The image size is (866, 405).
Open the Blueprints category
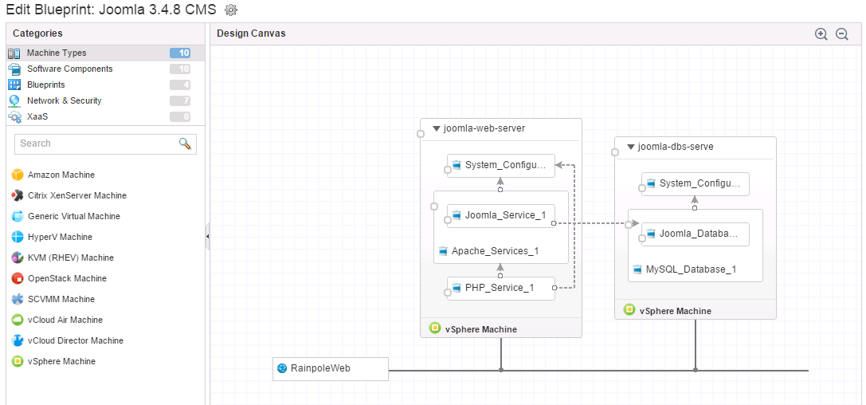click(x=105, y=85)
